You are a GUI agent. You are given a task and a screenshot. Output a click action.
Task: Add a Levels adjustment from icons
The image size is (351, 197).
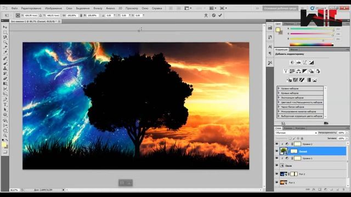tap(298, 62)
